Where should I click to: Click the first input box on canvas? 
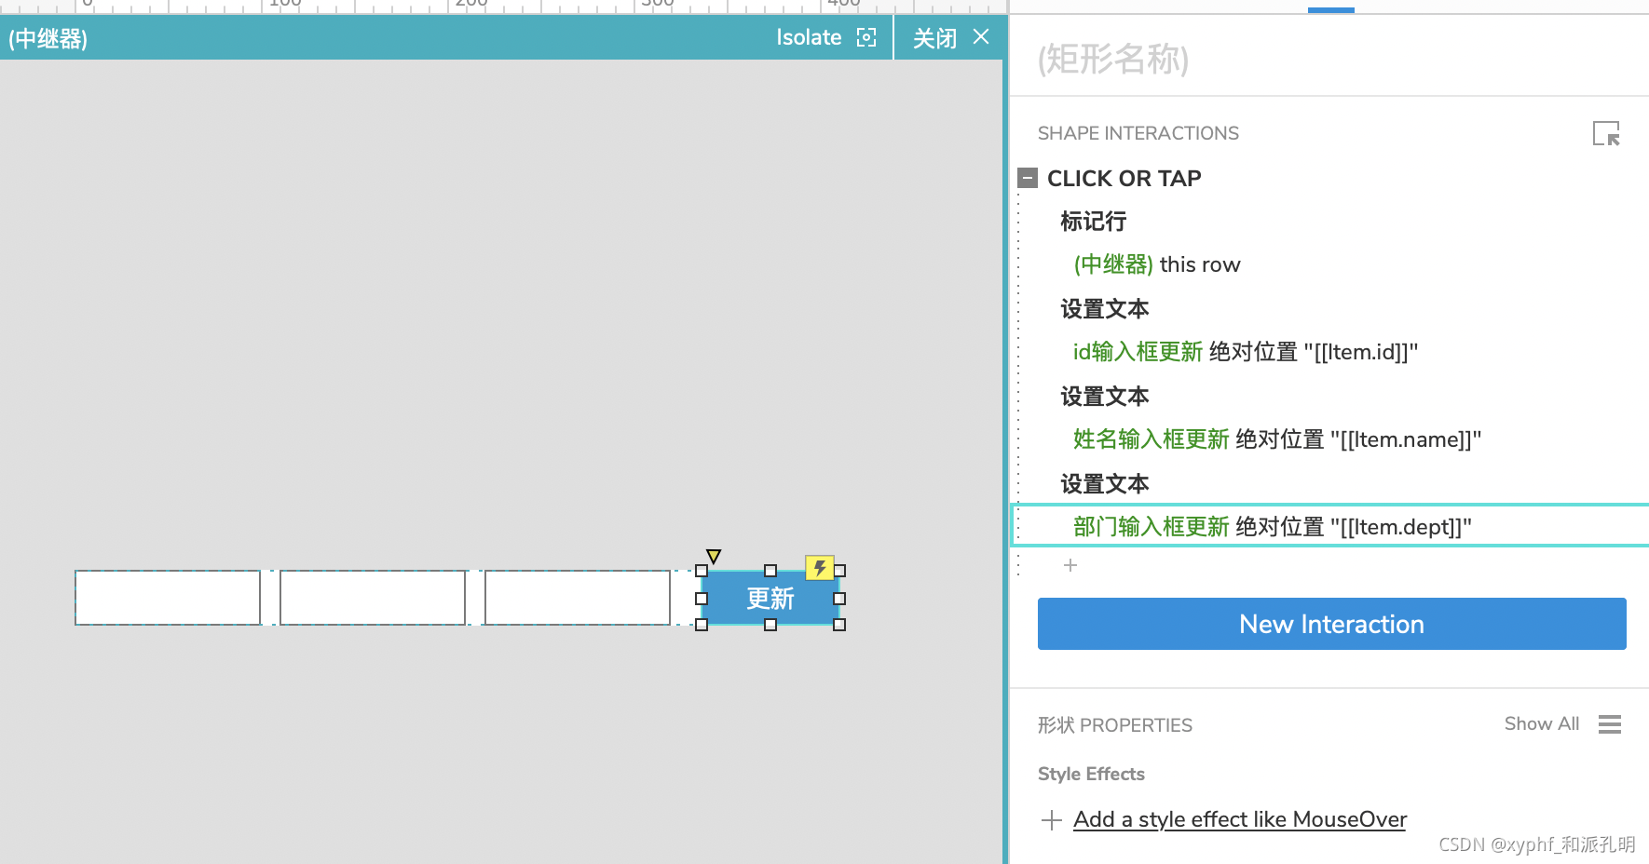coord(168,598)
